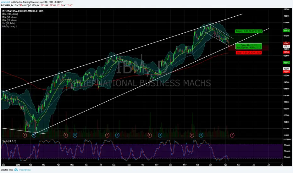The width and height of the screenshot is (293, 173).
Task: Select the BB (20, close, 2) indicator label
Action: click(10, 26)
